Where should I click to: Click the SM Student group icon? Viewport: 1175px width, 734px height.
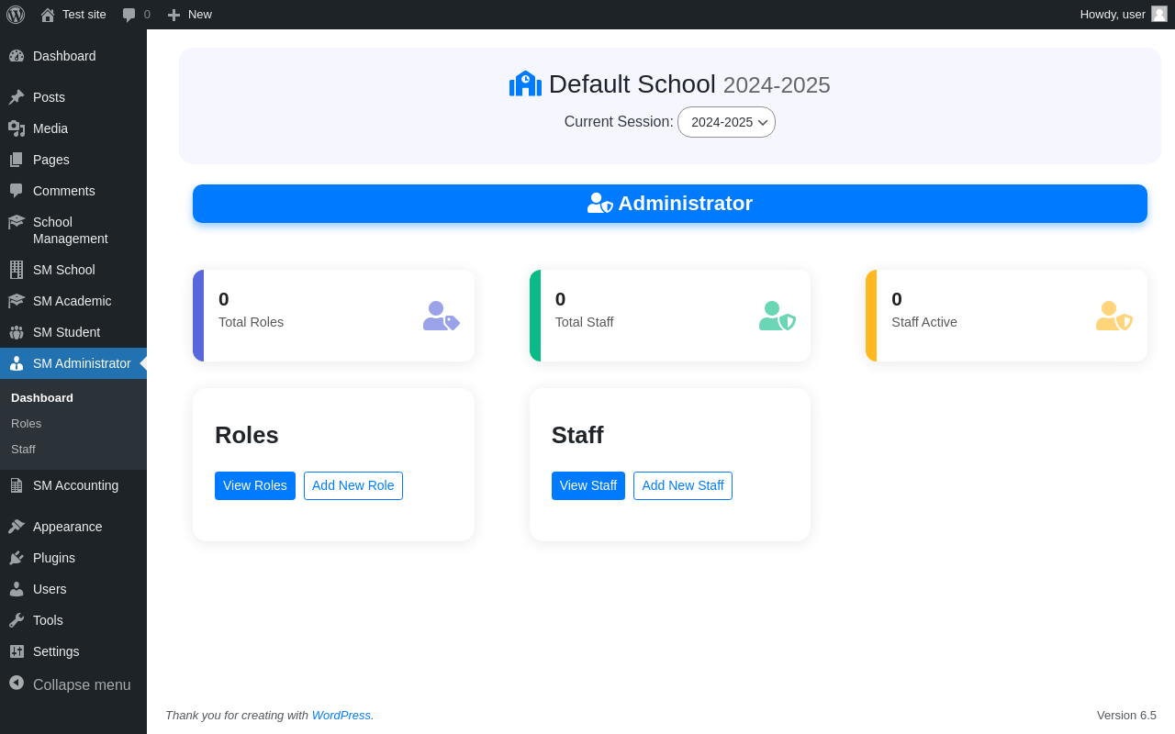tap(17, 332)
